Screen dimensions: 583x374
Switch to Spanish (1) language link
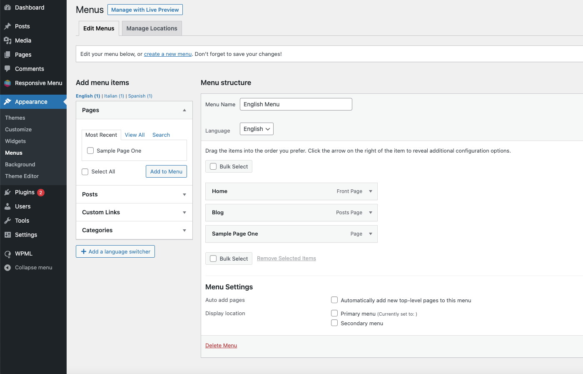(x=140, y=96)
